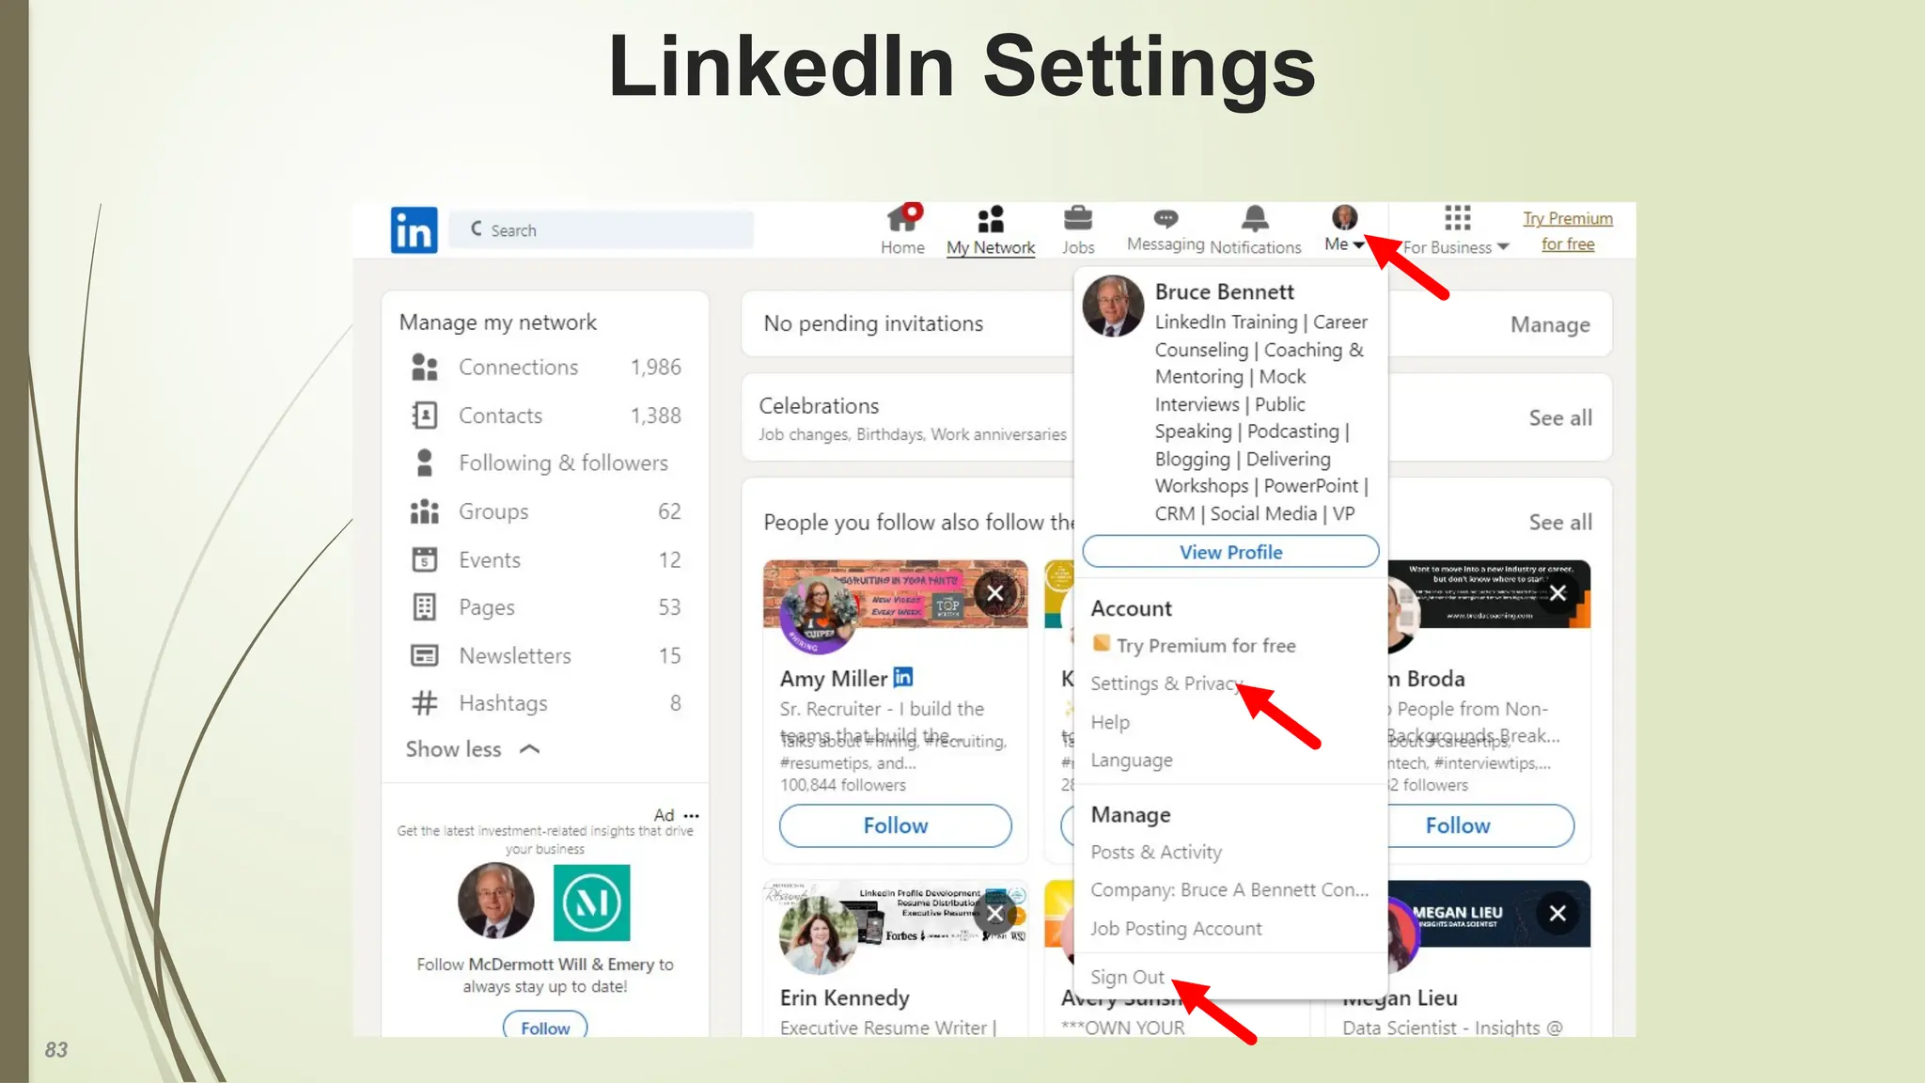This screenshot has width=1925, height=1083.
Task: Collapse the Me dropdown menu
Action: coord(1344,243)
